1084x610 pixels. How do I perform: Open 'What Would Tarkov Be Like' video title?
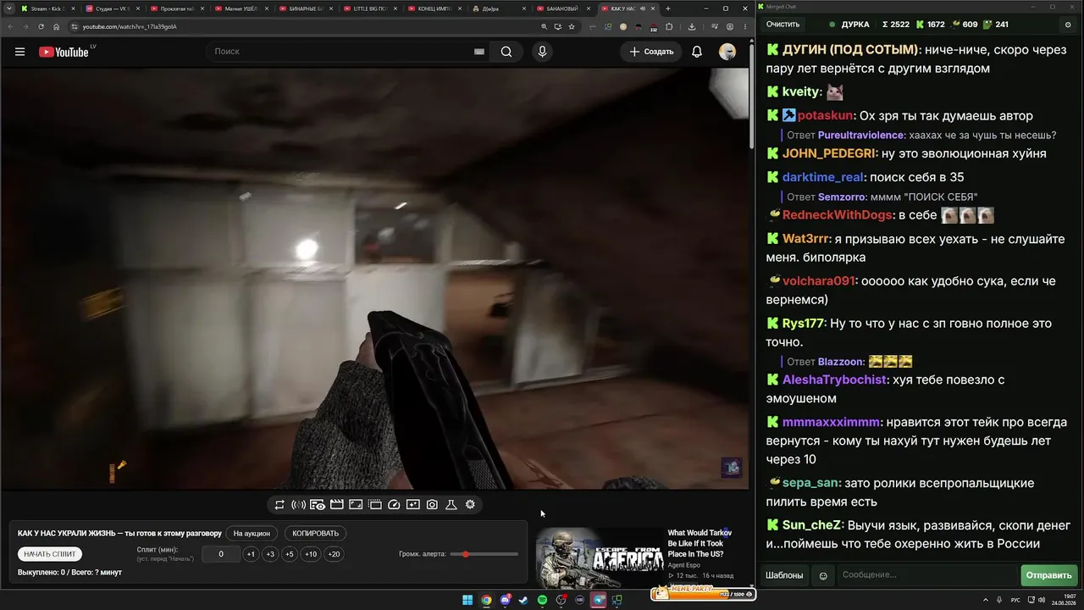pyautogui.click(x=700, y=543)
